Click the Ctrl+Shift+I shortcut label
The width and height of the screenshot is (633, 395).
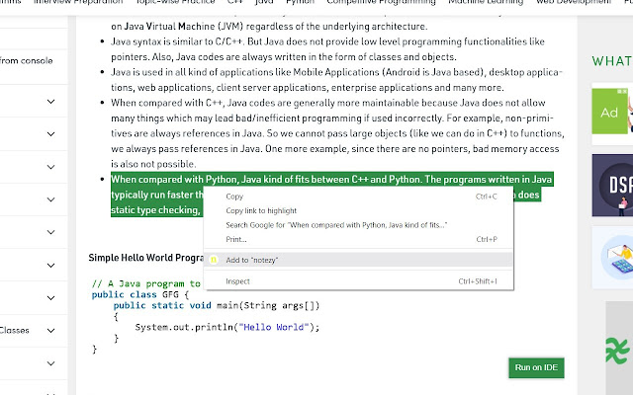478,281
